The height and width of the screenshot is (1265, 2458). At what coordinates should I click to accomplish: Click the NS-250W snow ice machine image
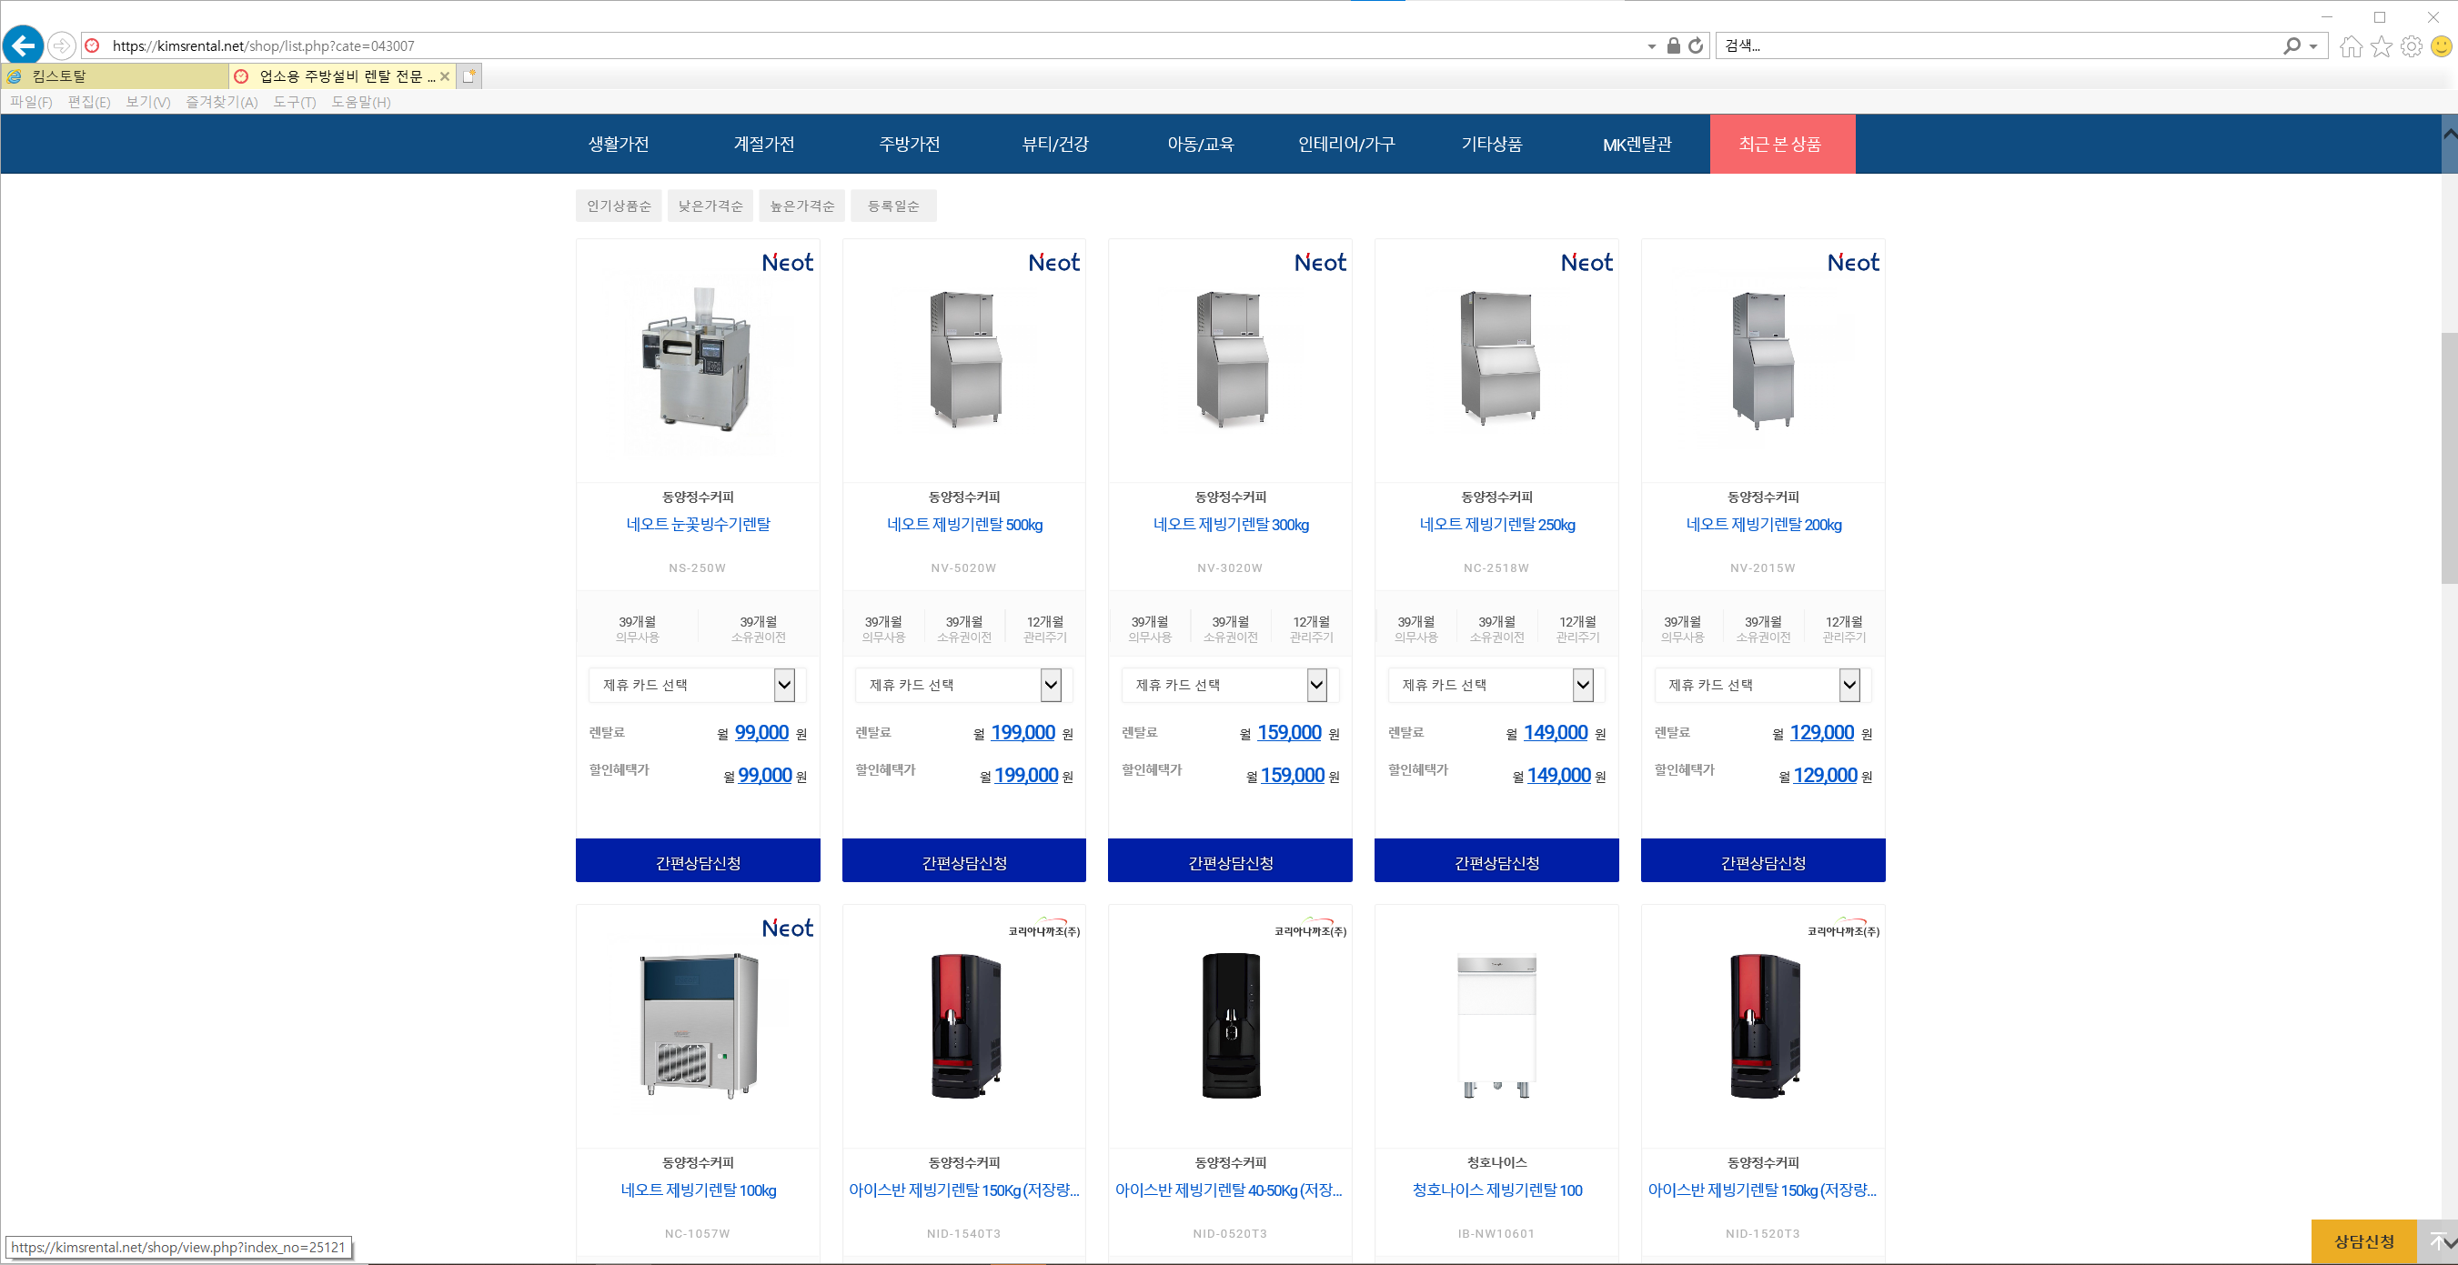coord(698,361)
